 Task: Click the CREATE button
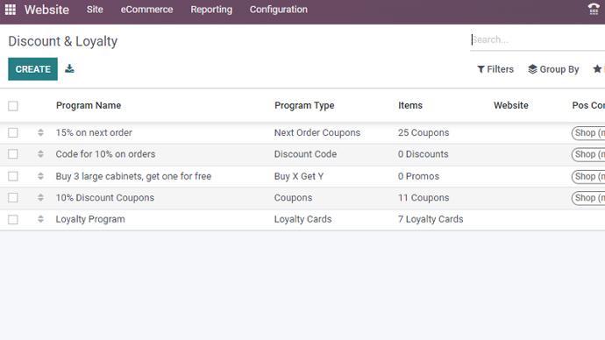coord(32,69)
